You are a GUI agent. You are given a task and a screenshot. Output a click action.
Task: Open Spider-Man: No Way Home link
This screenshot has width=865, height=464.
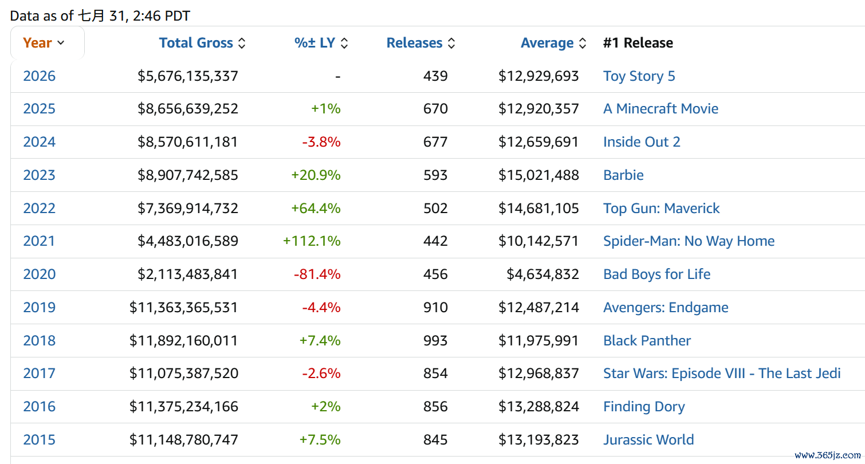(x=689, y=241)
